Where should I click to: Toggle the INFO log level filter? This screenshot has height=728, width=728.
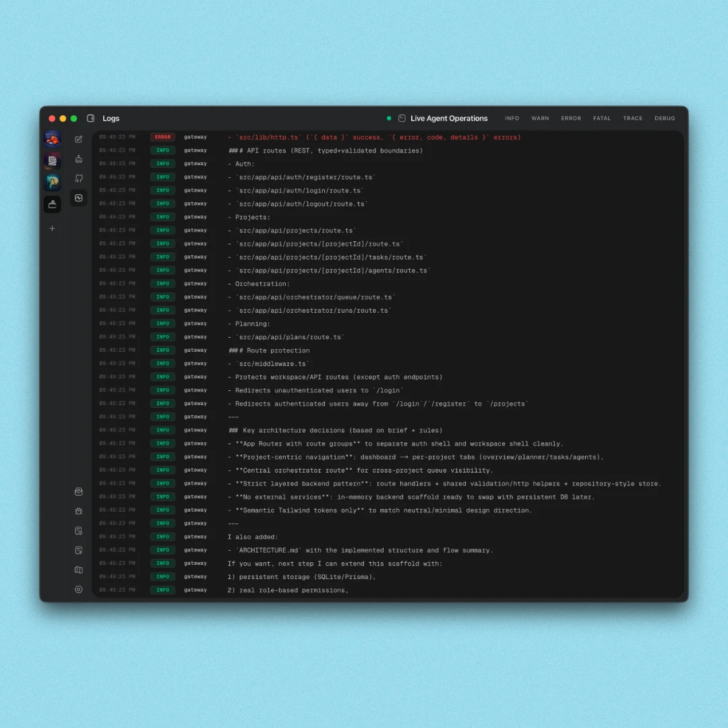pos(512,118)
